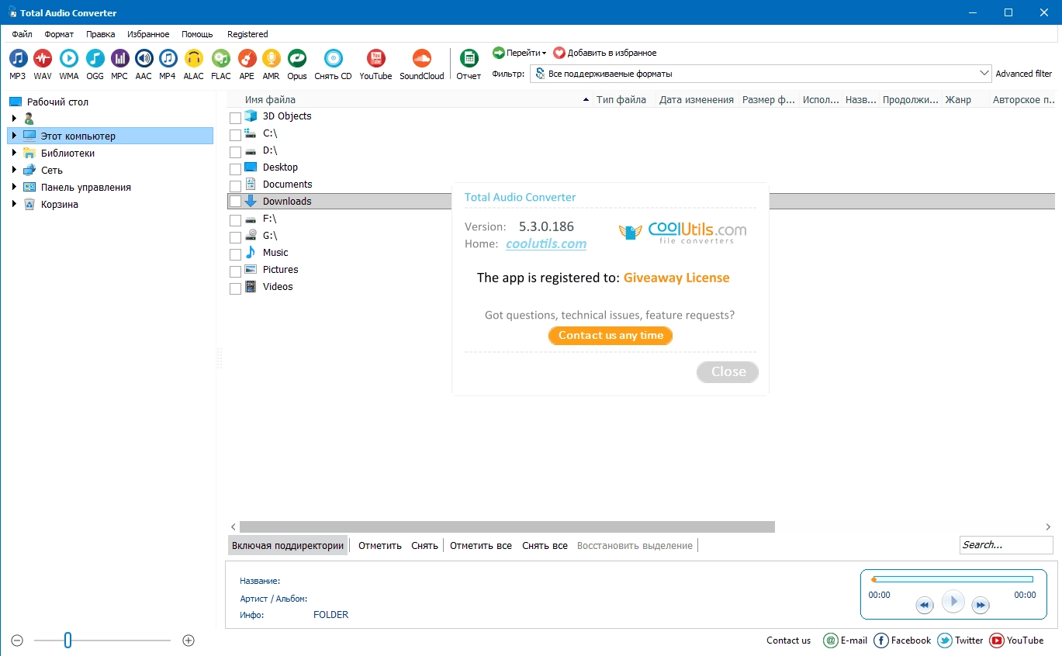This screenshot has width=1062, height=656.
Task: Click the fast-forward button in player
Action: [x=981, y=606]
